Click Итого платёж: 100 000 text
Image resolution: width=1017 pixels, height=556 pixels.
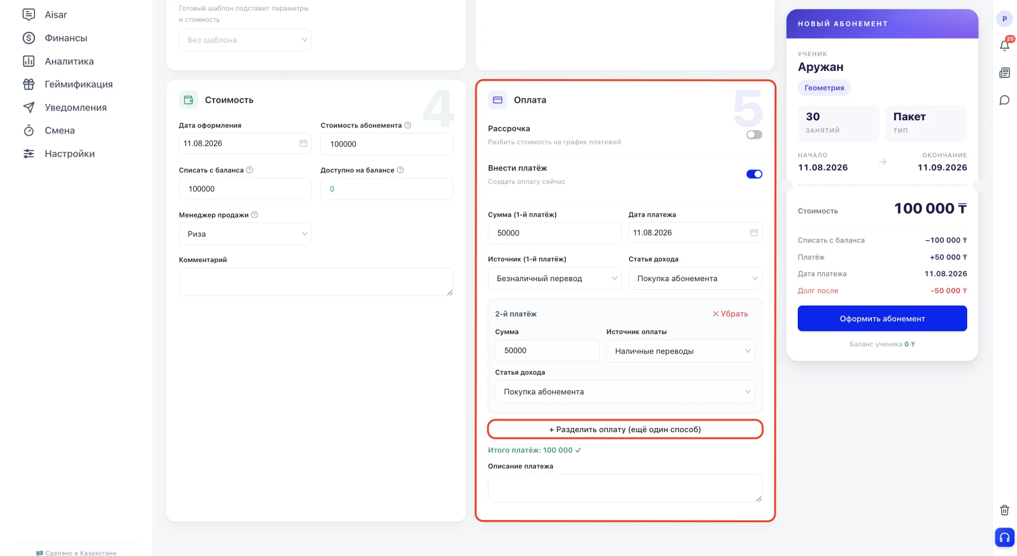pyautogui.click(x=534, y=450)
